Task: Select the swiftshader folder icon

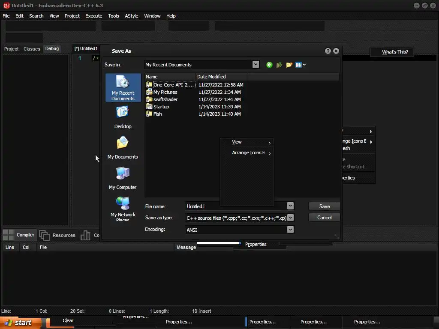Action: click(149, 99)
